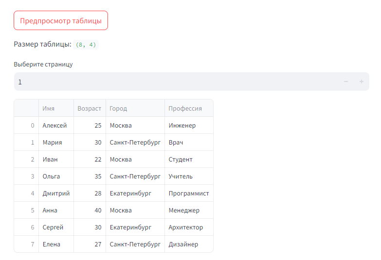The image size is (381, 260).
Task: Click row index 7
Action: click(x=26, y=244)
